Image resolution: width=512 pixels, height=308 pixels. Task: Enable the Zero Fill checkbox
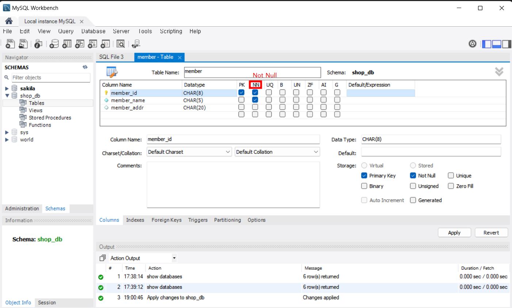click(x=451, y=186)
